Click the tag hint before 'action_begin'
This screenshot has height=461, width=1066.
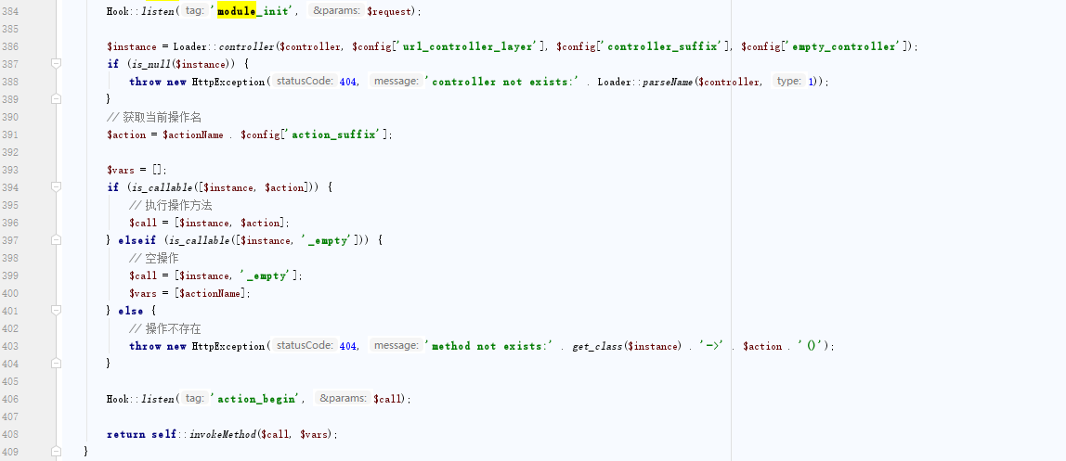(195, 399)
